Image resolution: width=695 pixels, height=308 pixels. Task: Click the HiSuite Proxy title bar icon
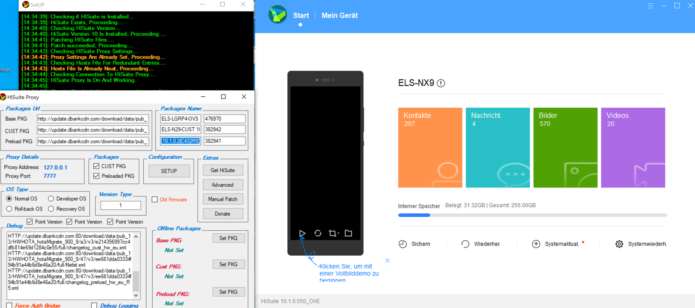pos(3,97)
